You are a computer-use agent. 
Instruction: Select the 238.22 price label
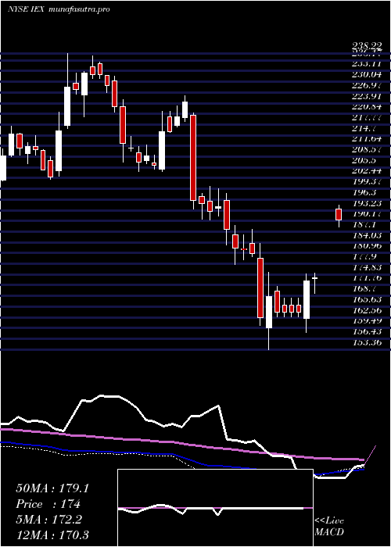[x=366, y=45]
